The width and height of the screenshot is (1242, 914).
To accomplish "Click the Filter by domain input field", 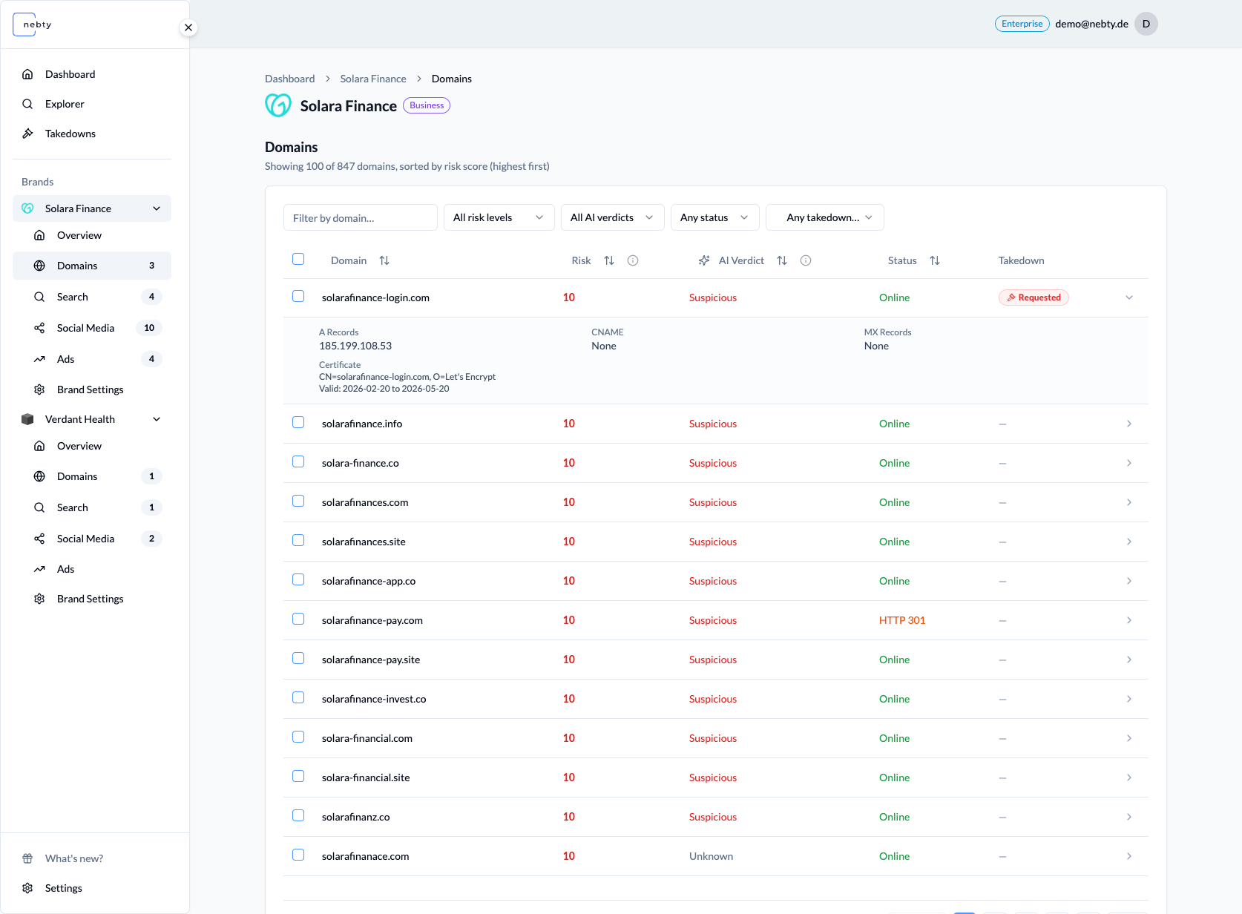I will point(361,217).
